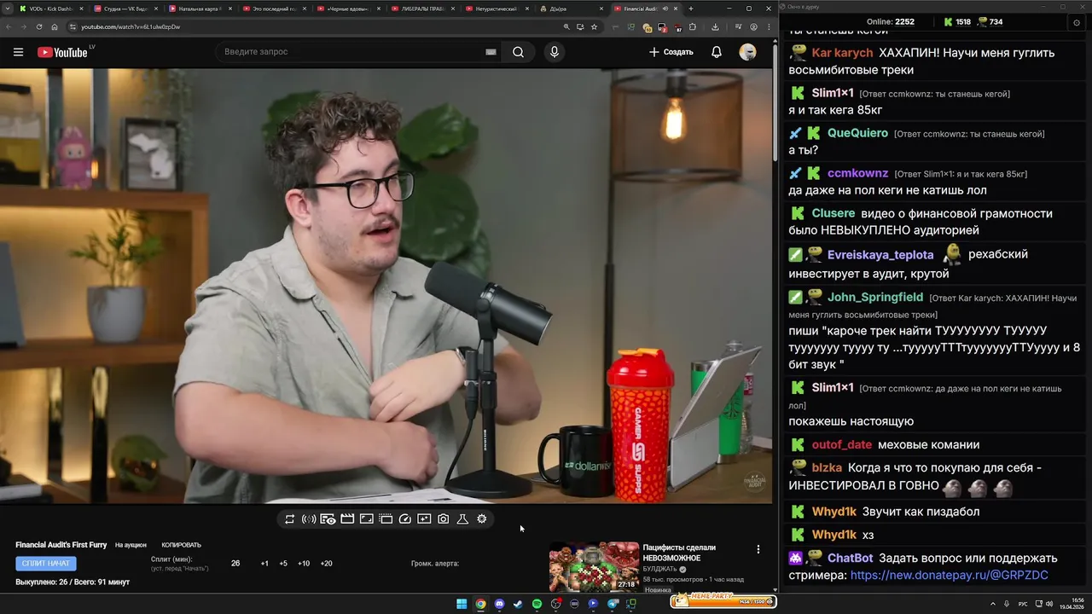Open on-screen keyboard icon in search box
The image size is (1092, 614).
click(x=491, y=52)
